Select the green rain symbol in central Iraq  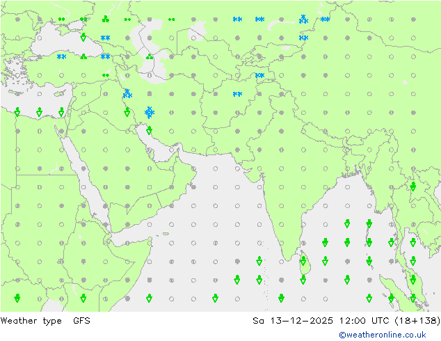pyautogui.click(x=127, y=111)
